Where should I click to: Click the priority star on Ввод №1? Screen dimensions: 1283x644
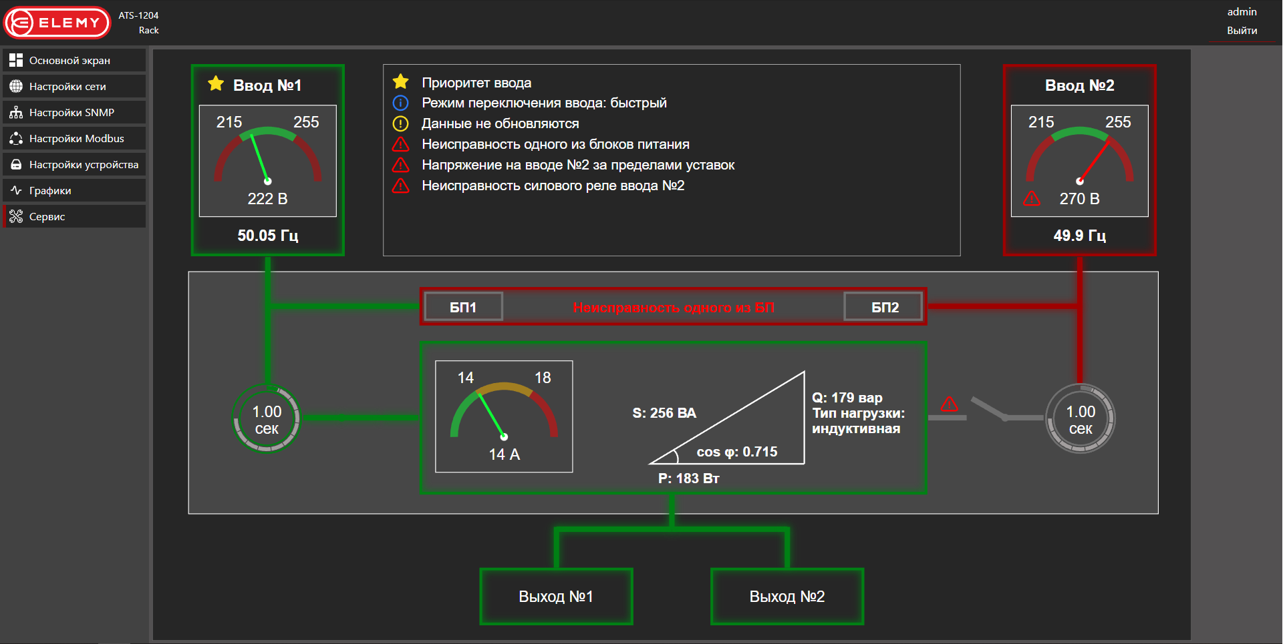216,84
